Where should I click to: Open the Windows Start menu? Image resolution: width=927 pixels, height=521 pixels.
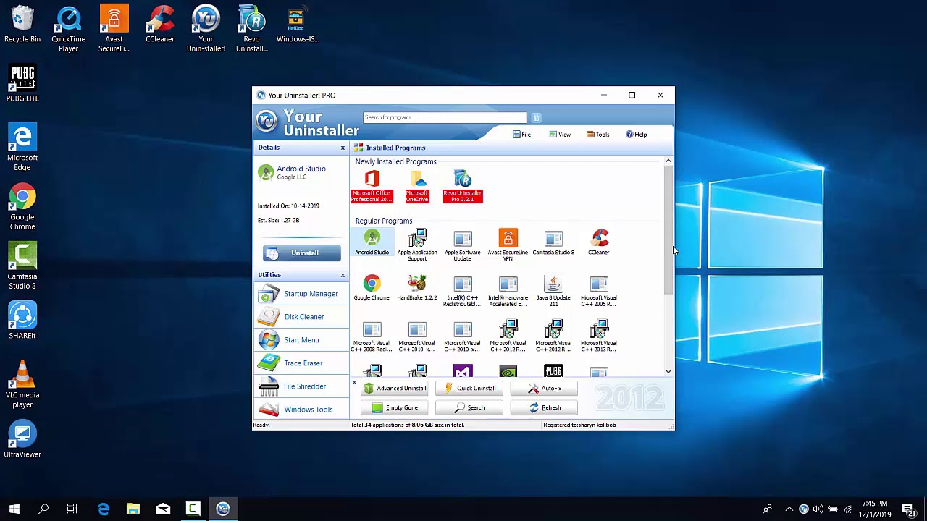tap(14, 509)
